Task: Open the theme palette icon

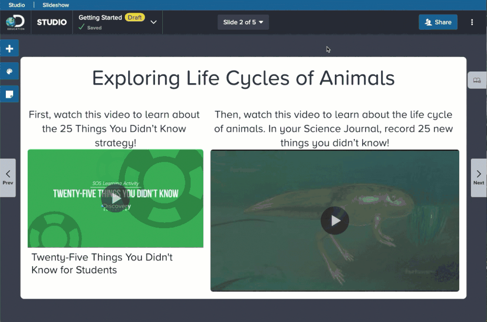Action: (10, 71)
